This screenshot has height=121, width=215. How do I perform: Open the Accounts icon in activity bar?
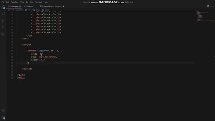tap(3, 111)
